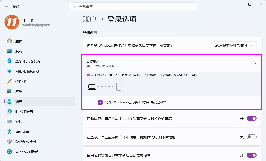
Task: Open 辅助功能 settings page
Action: (x=40, y=132)
